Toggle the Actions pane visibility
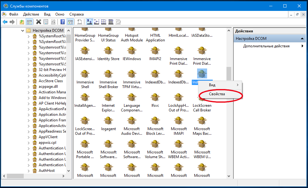Viewport: 308px width, 188px height. [70, 22]
